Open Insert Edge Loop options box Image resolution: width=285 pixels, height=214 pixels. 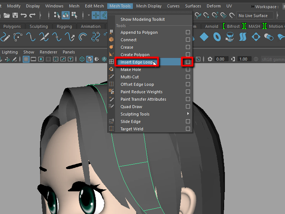[188, 62]
